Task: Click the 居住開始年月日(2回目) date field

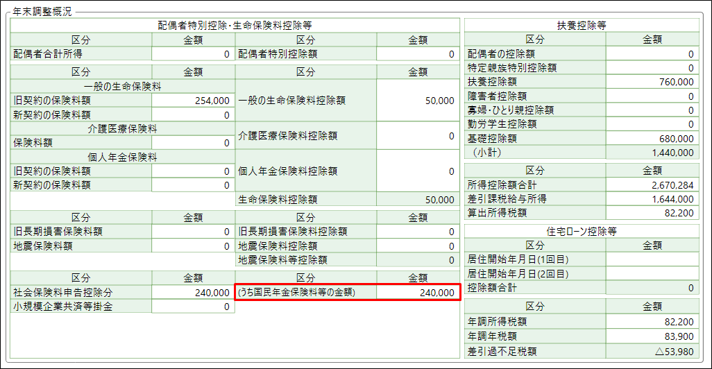Action: pyautogui.click(x=652, y=273)
